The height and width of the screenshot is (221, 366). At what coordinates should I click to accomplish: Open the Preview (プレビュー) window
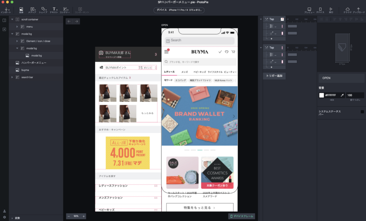pos(309,10)
